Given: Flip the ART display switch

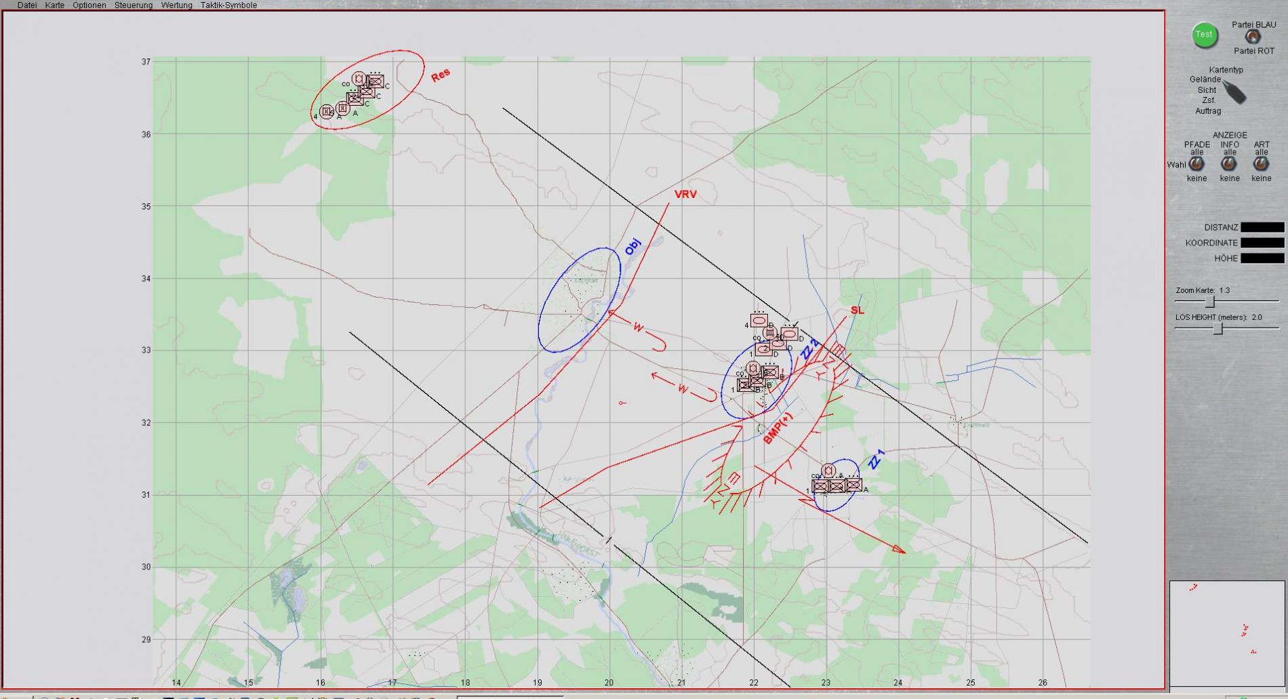Looking at the screenshot, I should pyautogui.click(x=1261, y=165).
